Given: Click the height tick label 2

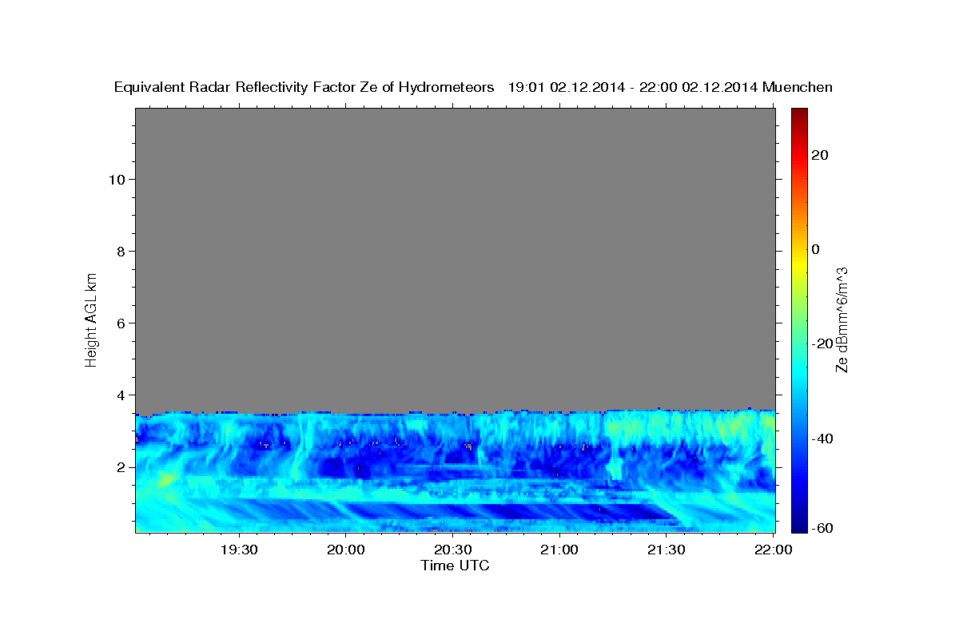Looking at the screenshot, I should [x=121, y=466].
